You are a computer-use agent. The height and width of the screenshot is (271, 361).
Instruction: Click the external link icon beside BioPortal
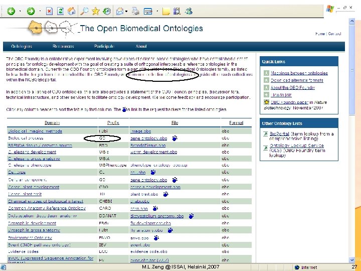pos(266,134)
